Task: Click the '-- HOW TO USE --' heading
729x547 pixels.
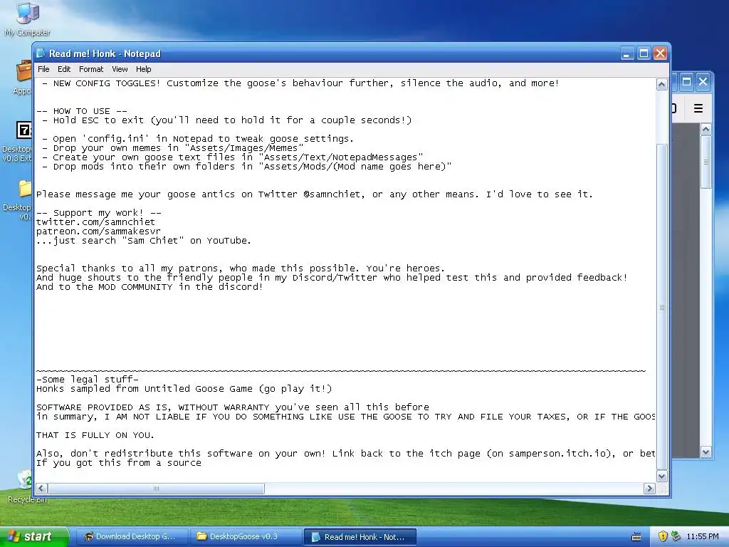Action: [x=82, y=111]
